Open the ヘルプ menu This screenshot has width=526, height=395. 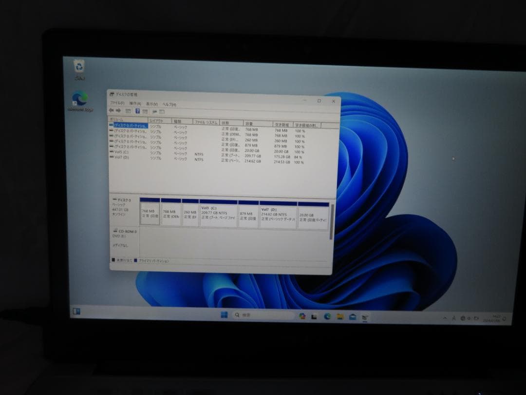(169, 104)
